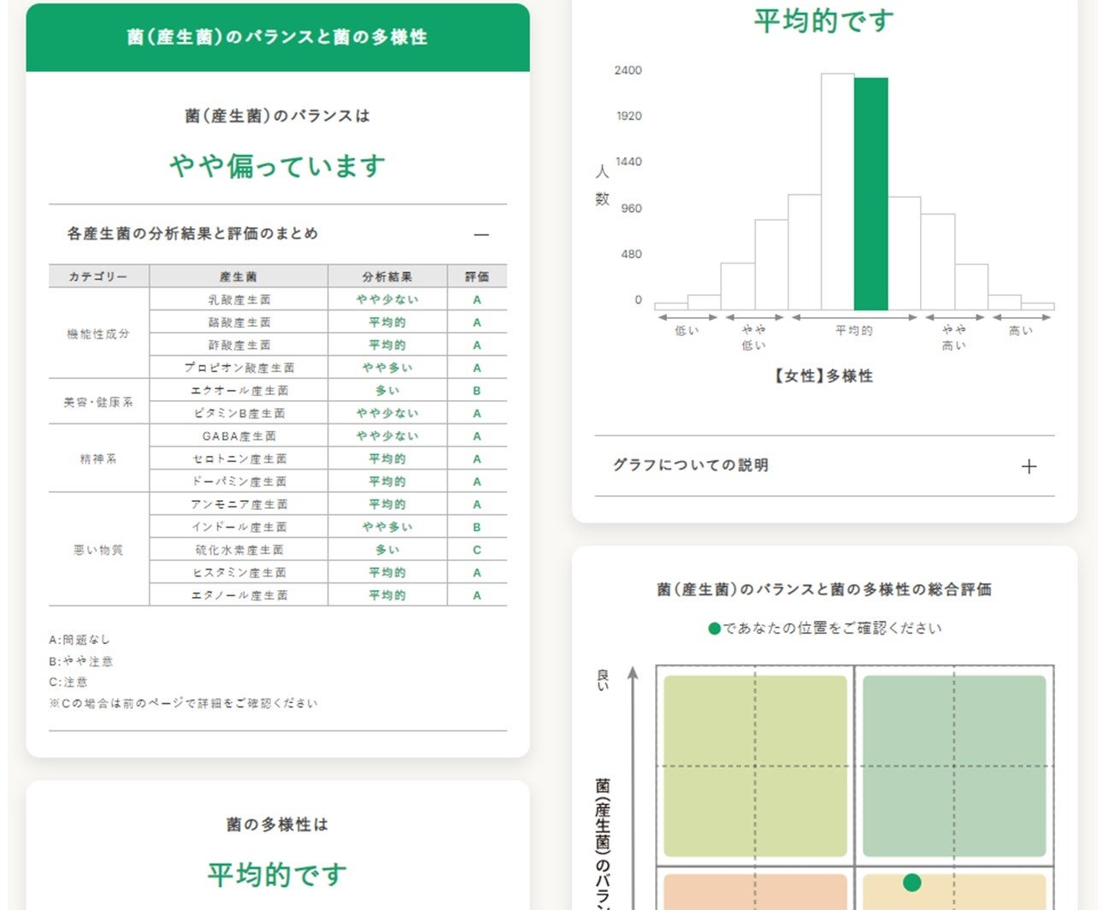The width and height of the screenshot is (1103, 910).
Task: Click the B:やや注意 legend line
Action: (81, 661)
